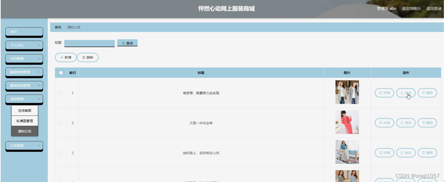The width and height of the screenshot is (445, 182).
Task: Click the 图片 column header
Action: pyautogui.click(x=347, y=73)
